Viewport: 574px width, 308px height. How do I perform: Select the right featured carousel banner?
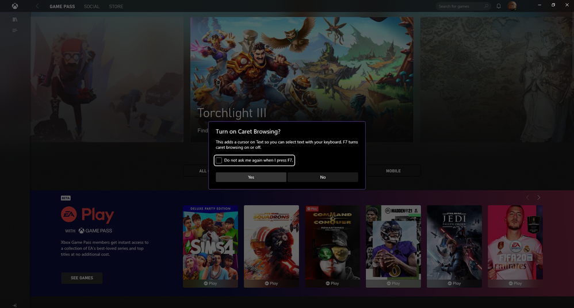point(497,79)
